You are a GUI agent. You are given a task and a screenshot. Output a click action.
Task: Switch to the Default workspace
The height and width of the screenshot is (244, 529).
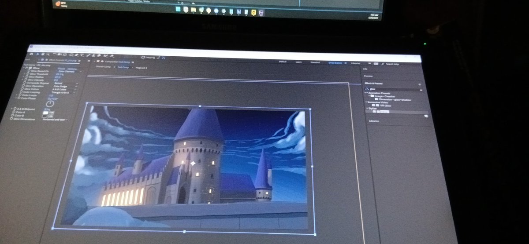pos(283,62)
